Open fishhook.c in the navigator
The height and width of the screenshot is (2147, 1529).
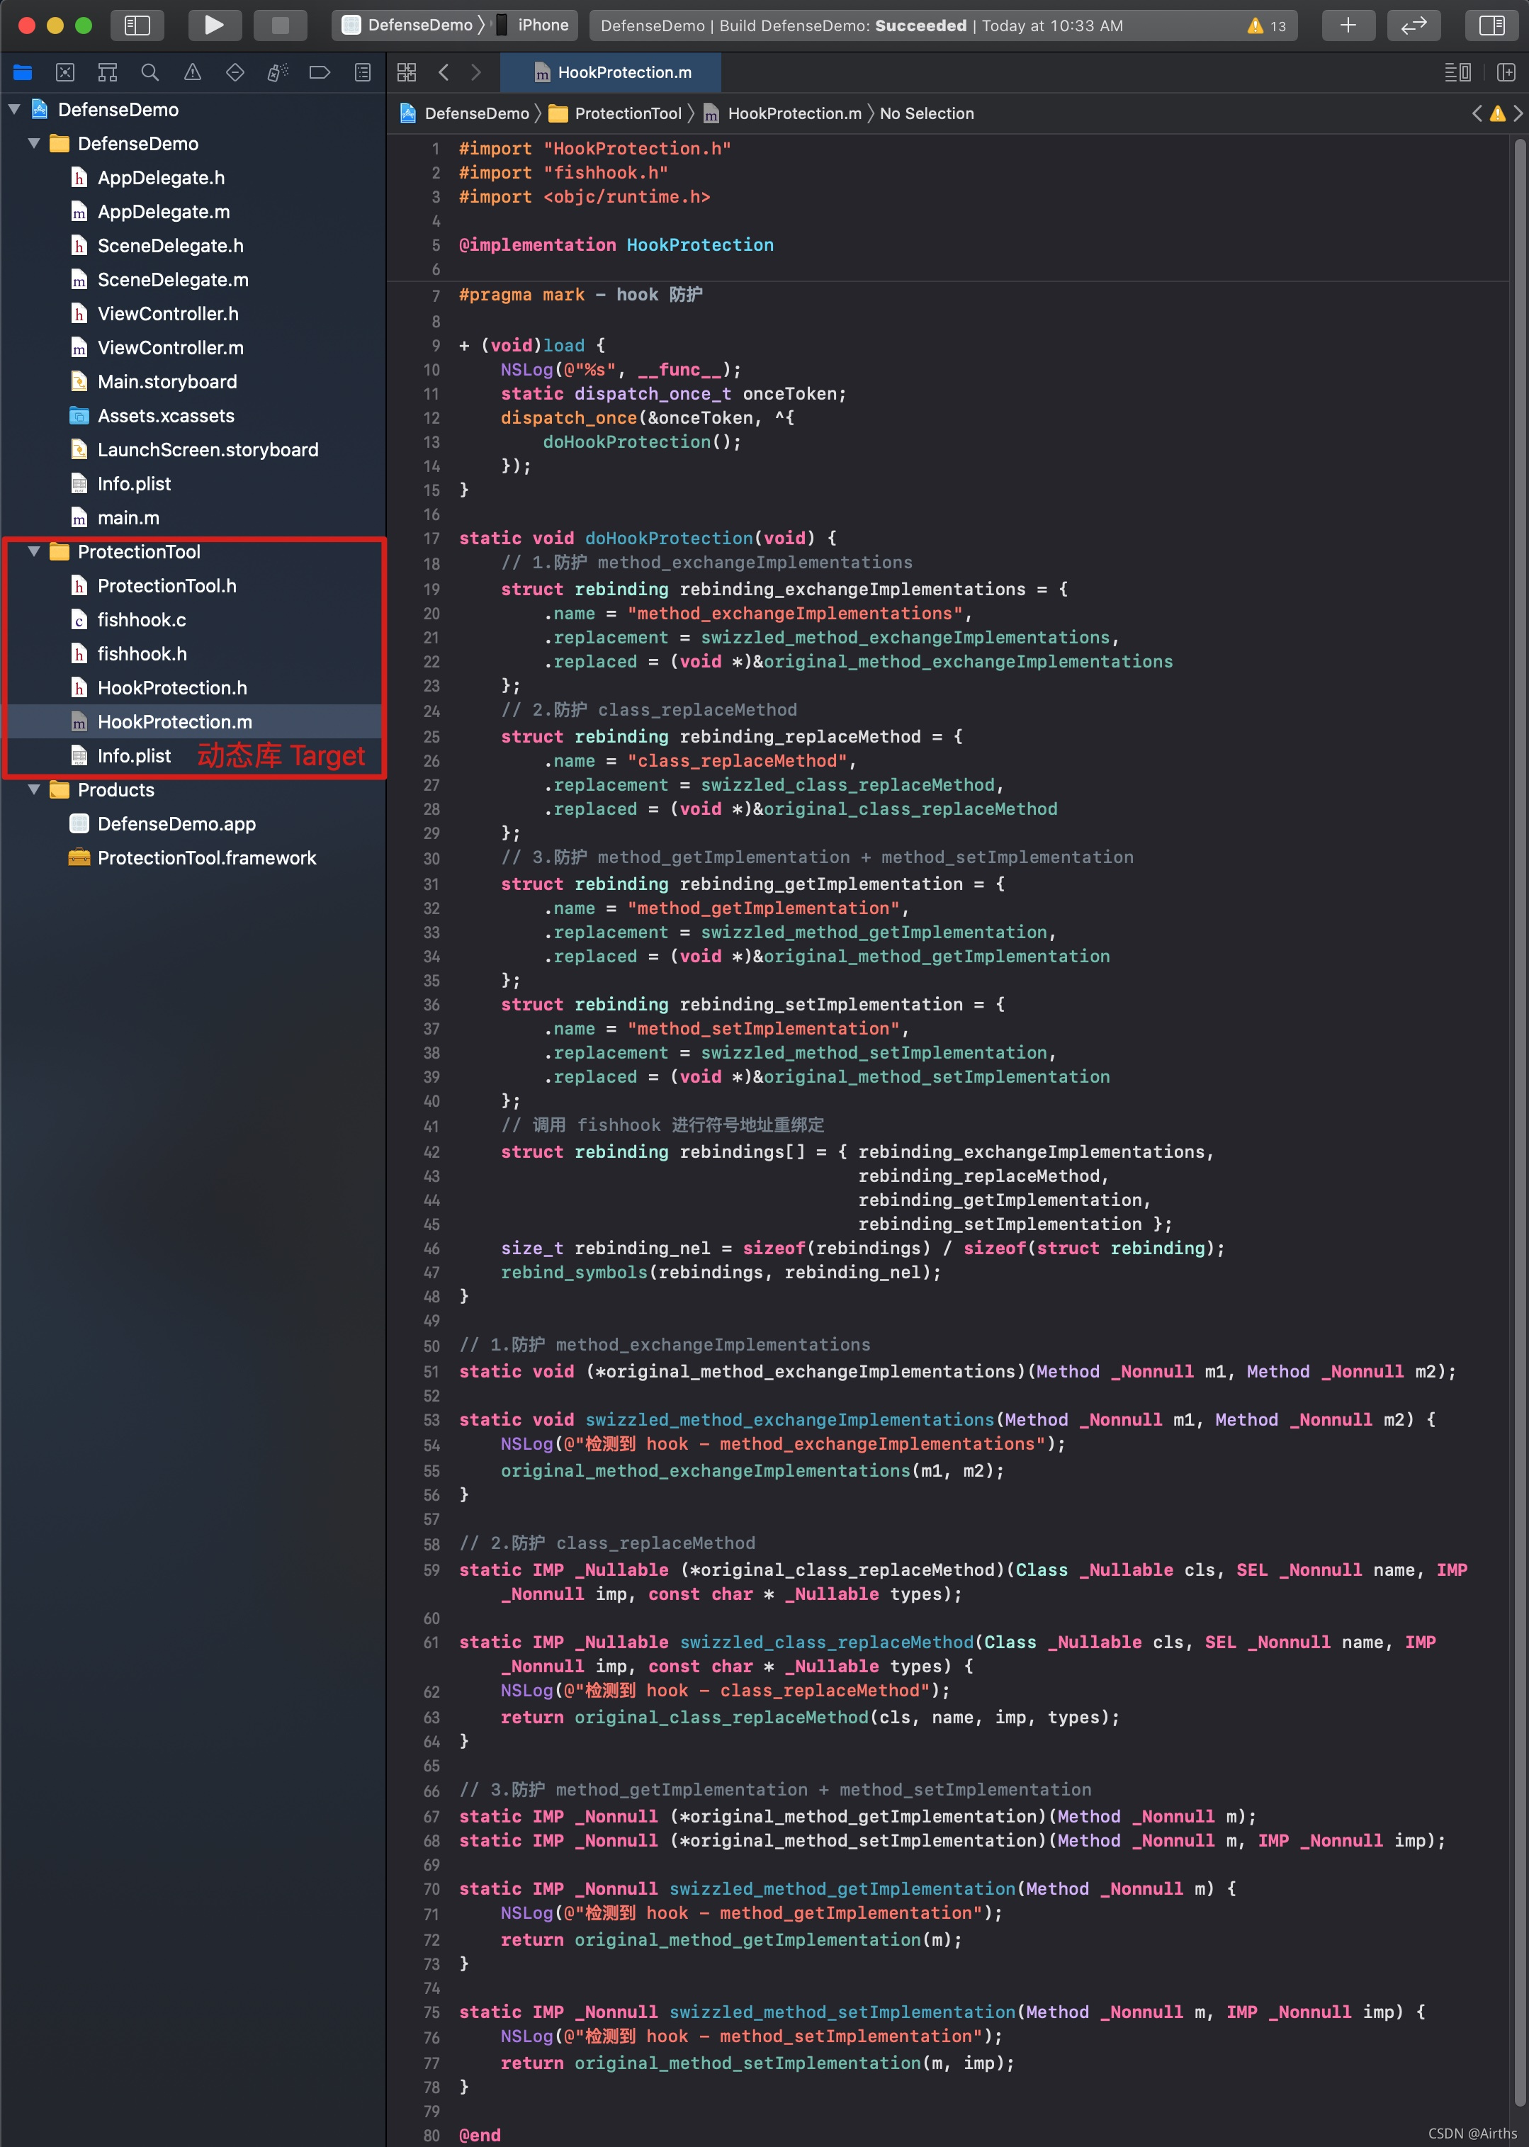141,619
